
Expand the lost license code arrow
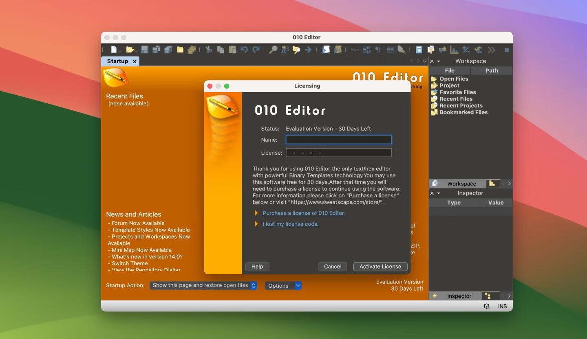tap(256, 224)
